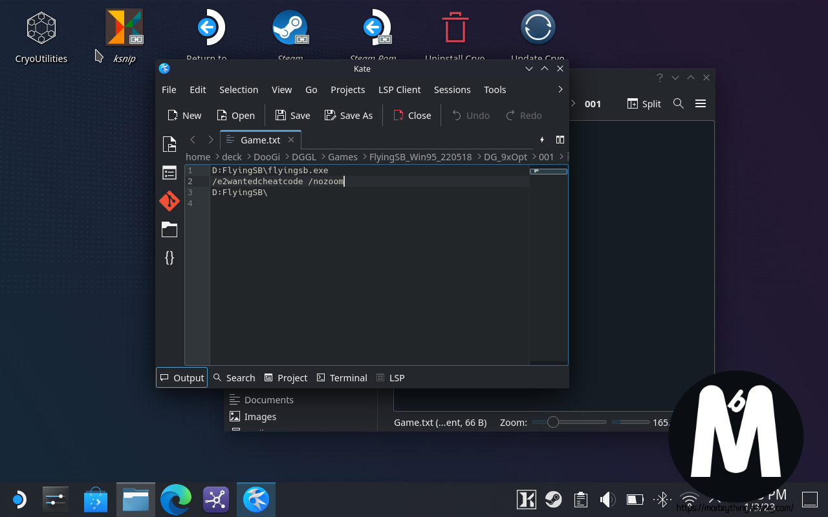Image resolution: width=828 pixels, height=517 pixels.
Task: Open clipboard tray icon
Action: pyautogui.click(x=581, y=500)
